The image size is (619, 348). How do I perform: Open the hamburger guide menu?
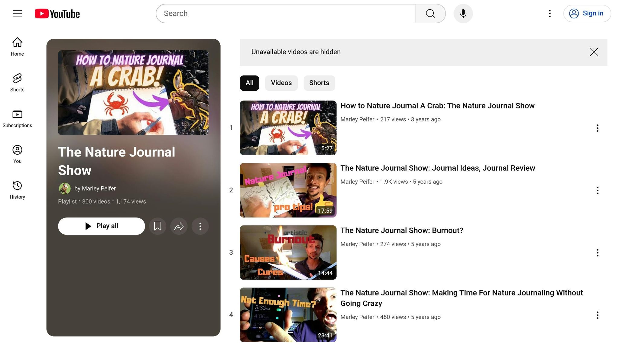(17, 13)
